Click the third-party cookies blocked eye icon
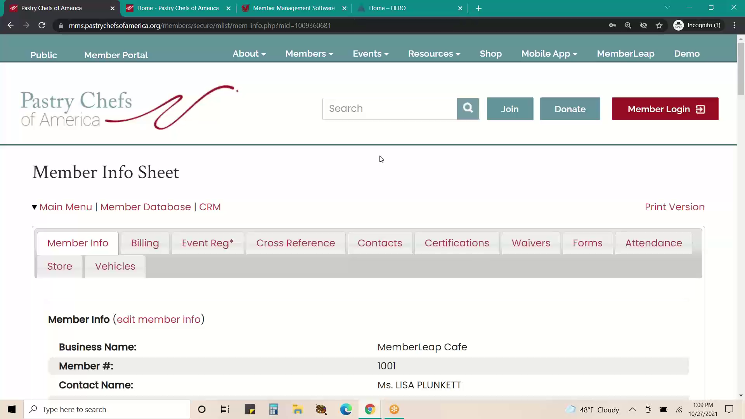 (x=643, y=25)
